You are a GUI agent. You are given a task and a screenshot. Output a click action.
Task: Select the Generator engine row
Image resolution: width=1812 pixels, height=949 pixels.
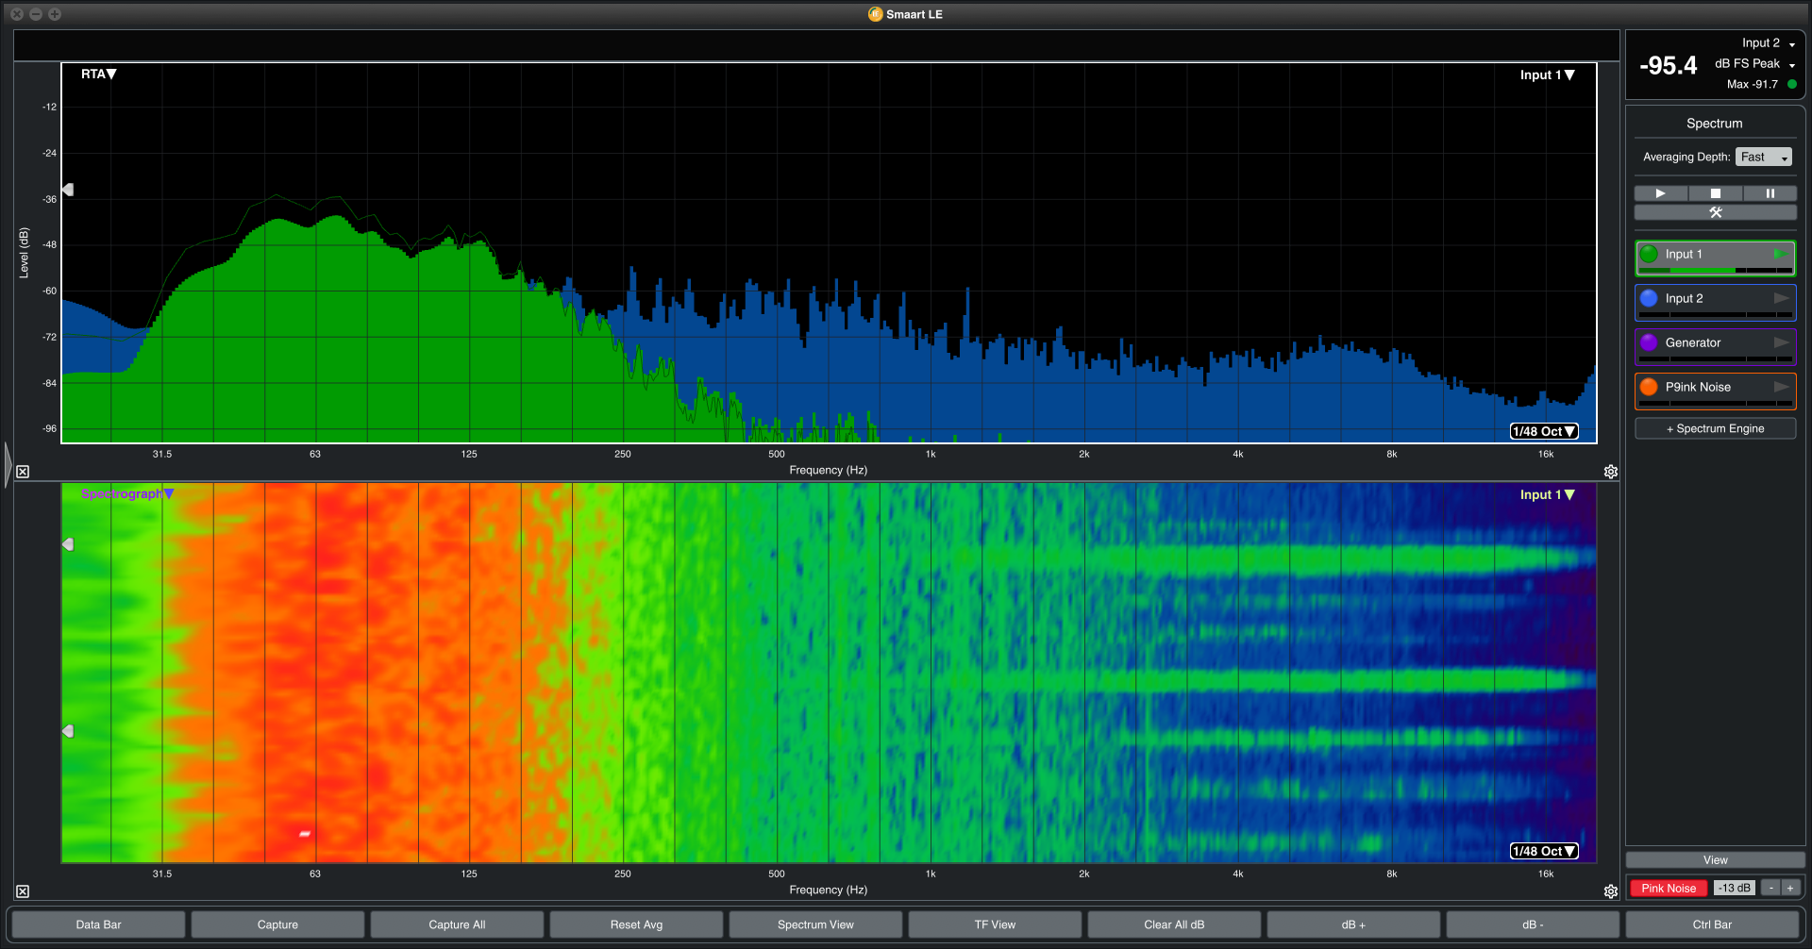click(1716, 346)
